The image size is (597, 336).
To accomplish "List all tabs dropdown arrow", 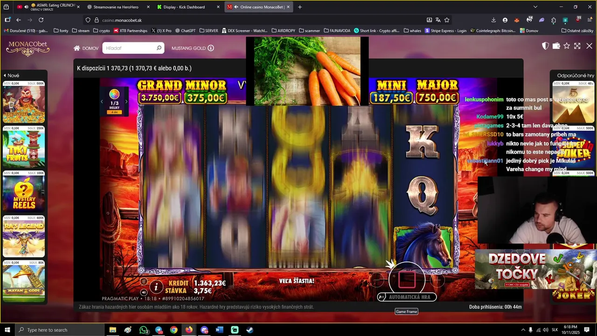I will 535,7.
